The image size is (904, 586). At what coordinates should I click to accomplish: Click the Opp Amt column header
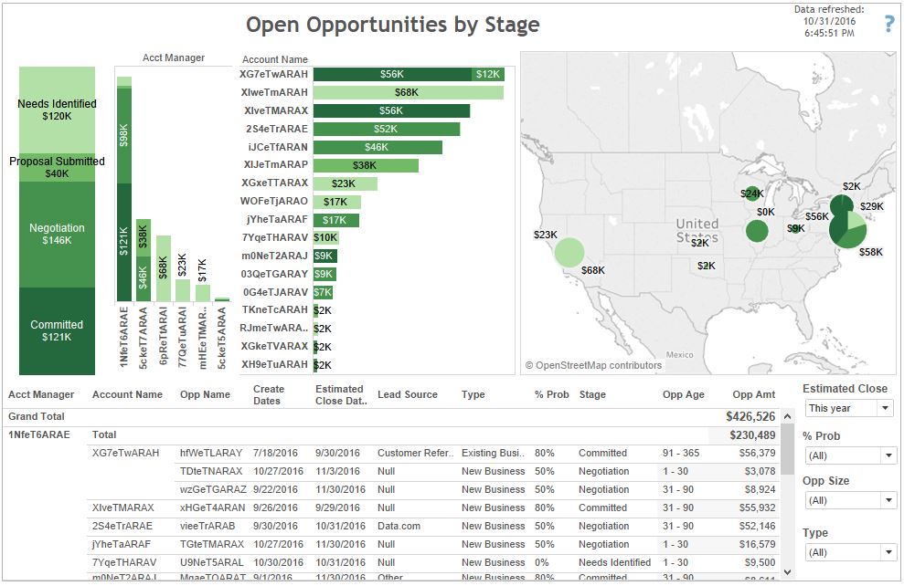click(754, 395)
